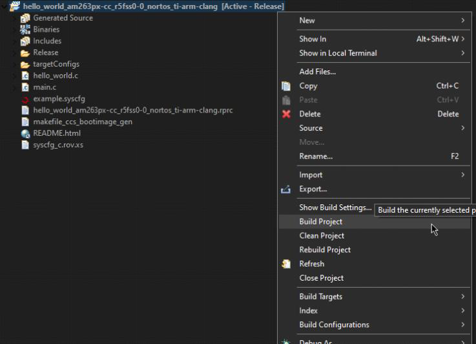Viewport: 476px width, 344px height.
Task: Expand the targetConfigs folder arrow
Action: 16,65
